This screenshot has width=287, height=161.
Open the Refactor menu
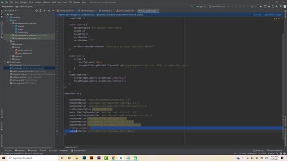pyautogui.click(x=46, y=2)
